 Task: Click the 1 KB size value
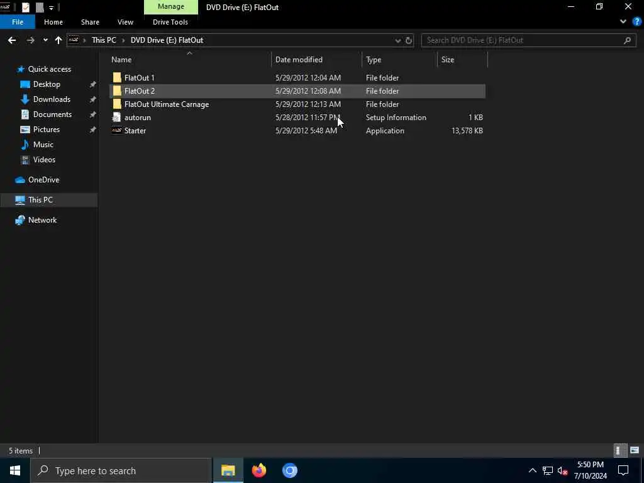[x=475, y=118]
